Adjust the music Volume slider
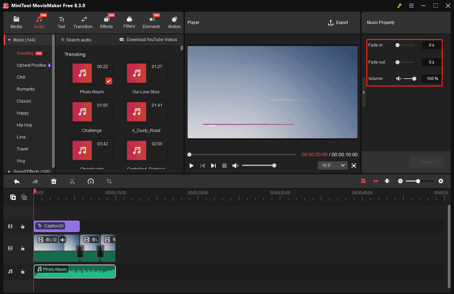Image resolution: width=454 pixels, height=294 pixels. click(x=410, y=79)
